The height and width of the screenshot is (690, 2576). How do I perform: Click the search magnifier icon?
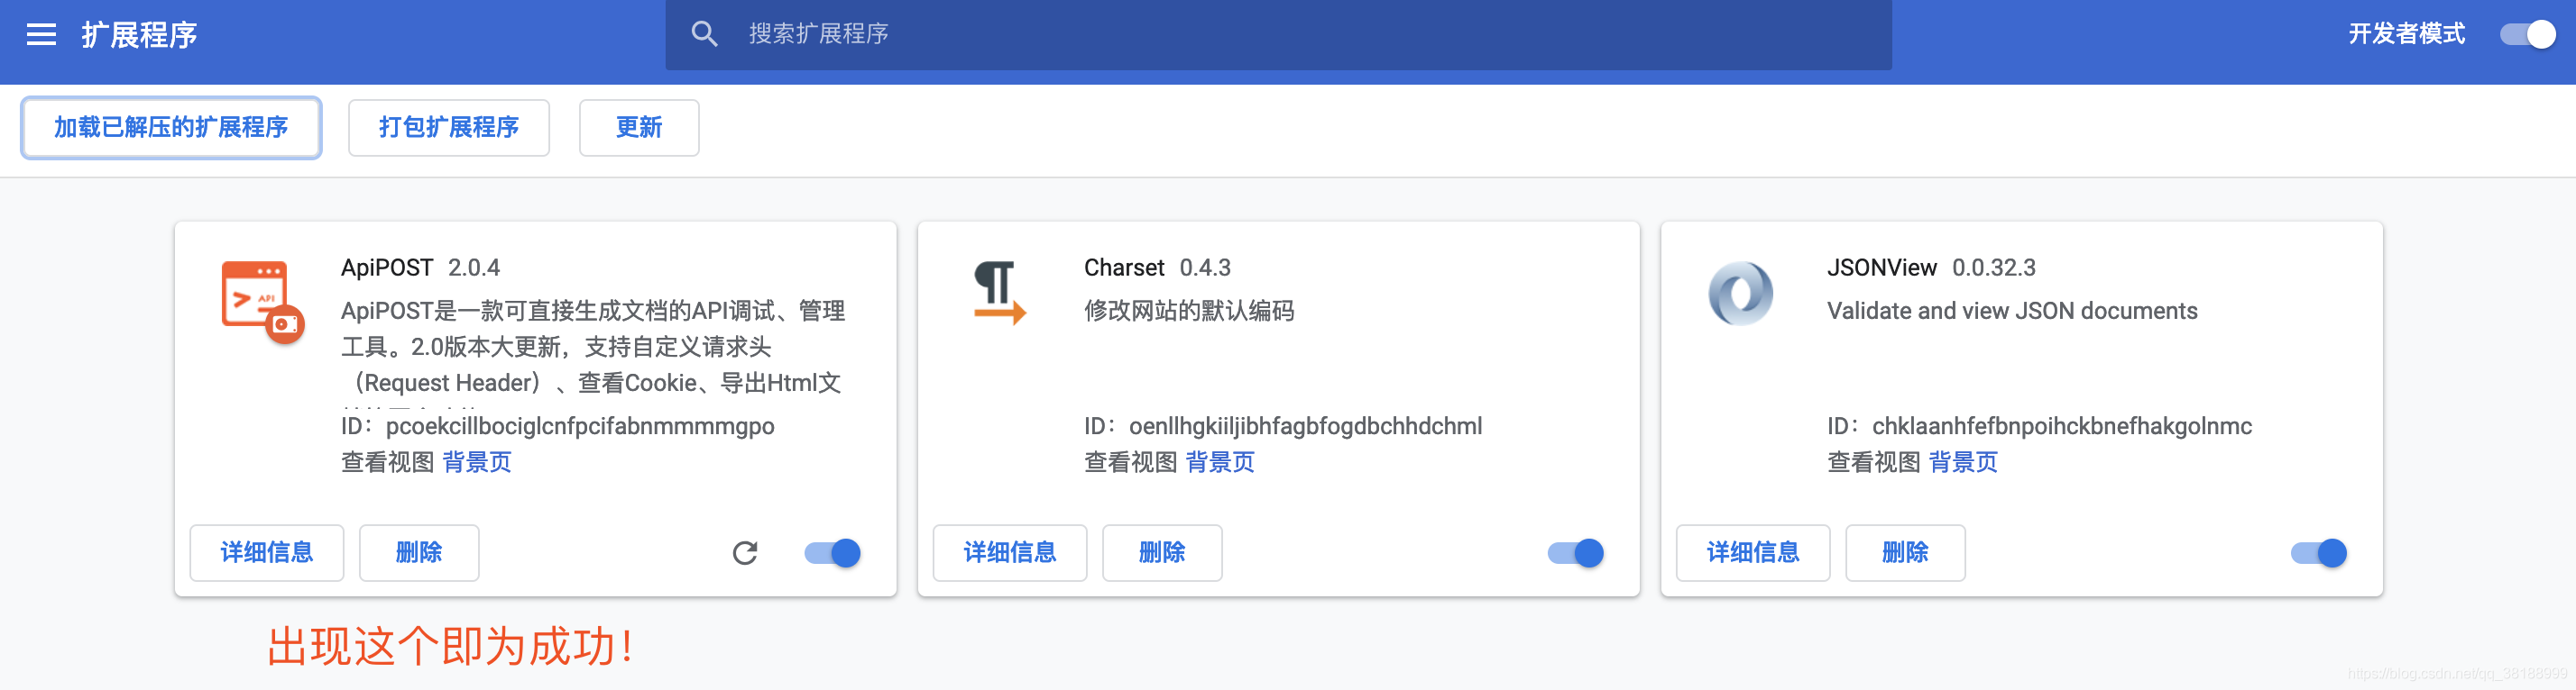pos(704,34)
